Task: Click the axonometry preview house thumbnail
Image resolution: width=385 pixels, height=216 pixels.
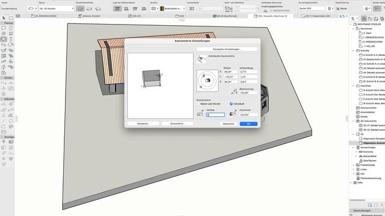Action: pos(152,79)
